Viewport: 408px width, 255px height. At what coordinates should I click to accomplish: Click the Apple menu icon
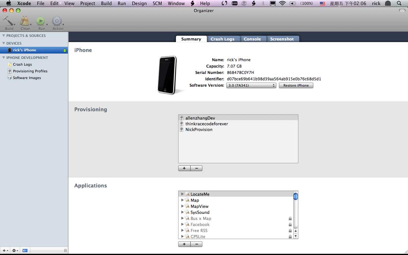pos(9,4)
